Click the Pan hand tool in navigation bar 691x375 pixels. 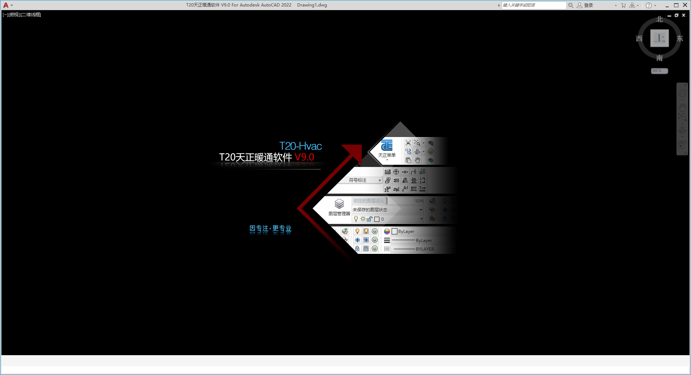click(682, 107)
